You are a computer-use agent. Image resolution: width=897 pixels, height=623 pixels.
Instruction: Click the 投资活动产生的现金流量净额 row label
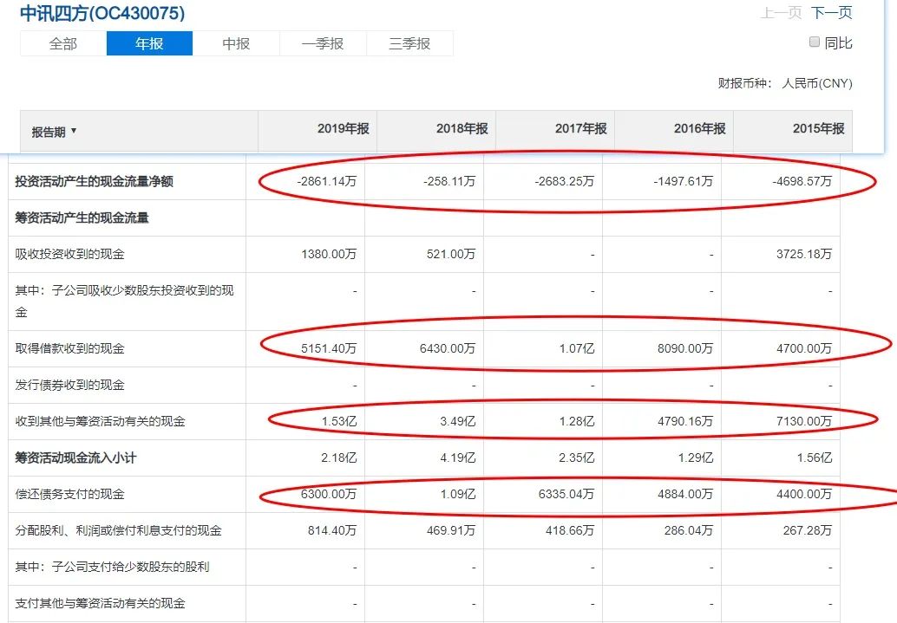(94, 182)
